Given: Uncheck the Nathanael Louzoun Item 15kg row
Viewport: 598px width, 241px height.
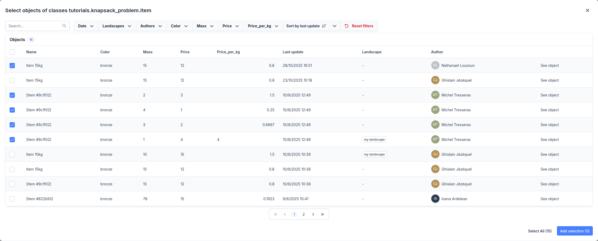Looking at the screenshot, I should coord(12,66).
